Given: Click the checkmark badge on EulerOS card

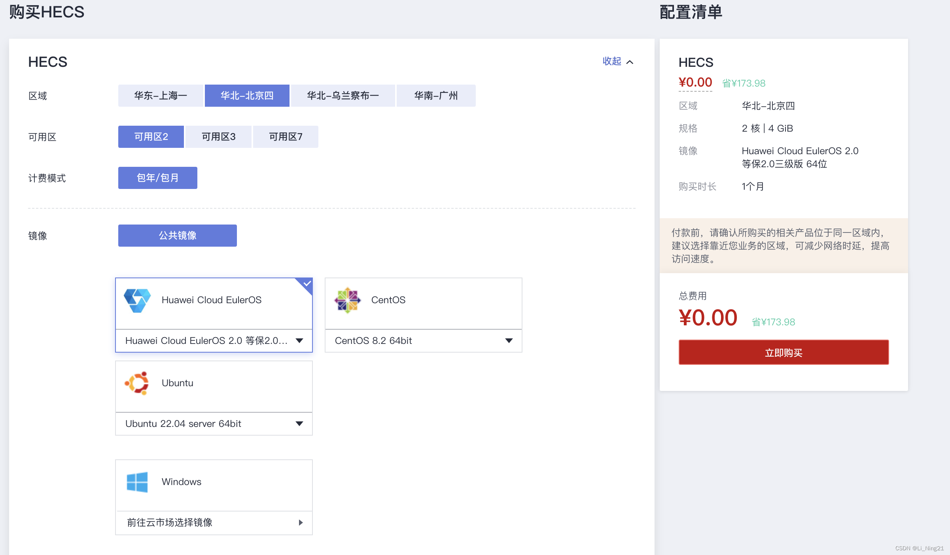Looking at the screenshot, I should [306, 283].
